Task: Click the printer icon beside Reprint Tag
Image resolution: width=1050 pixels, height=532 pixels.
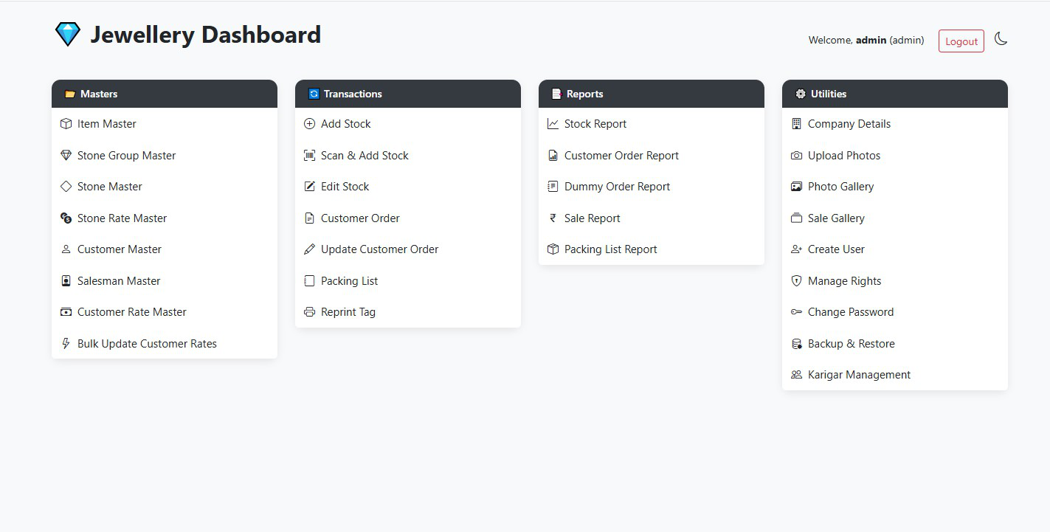Action: coord(309,311)
